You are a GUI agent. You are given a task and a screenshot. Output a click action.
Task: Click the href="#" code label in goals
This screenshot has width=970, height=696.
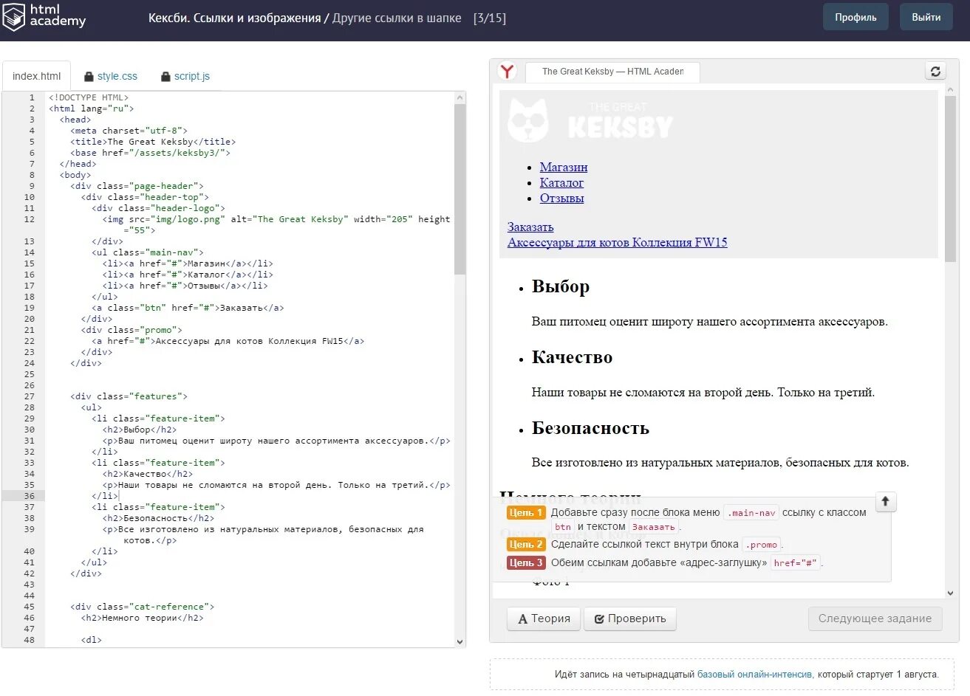tap(795, 563)
